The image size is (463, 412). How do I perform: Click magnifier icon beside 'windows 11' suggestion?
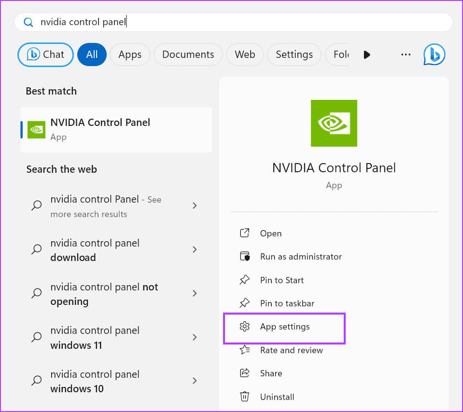tap(37, 337)
